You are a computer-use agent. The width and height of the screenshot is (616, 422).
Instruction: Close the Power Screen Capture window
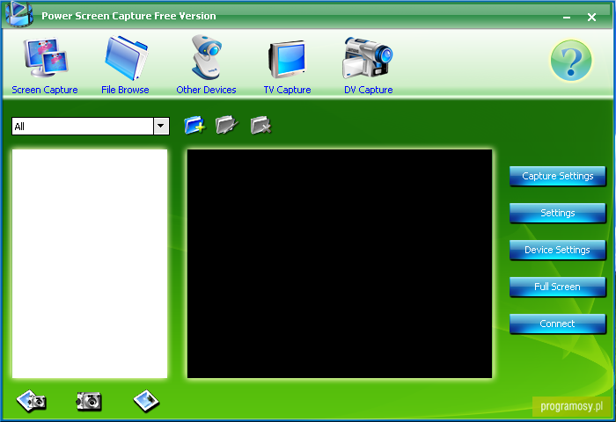click(x=591, y=18)
